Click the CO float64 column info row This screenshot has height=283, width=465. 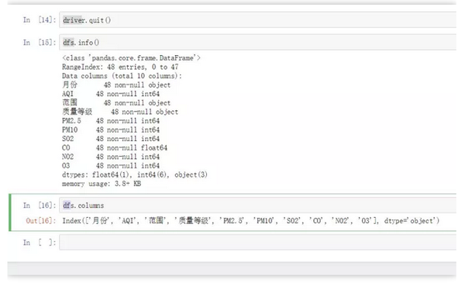click(115, 148)
